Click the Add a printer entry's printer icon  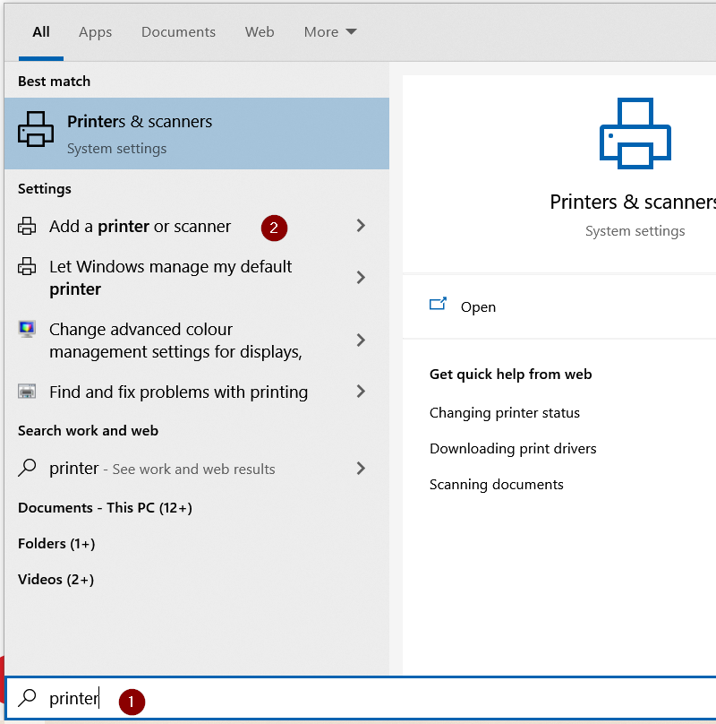(x=26, y=228)
